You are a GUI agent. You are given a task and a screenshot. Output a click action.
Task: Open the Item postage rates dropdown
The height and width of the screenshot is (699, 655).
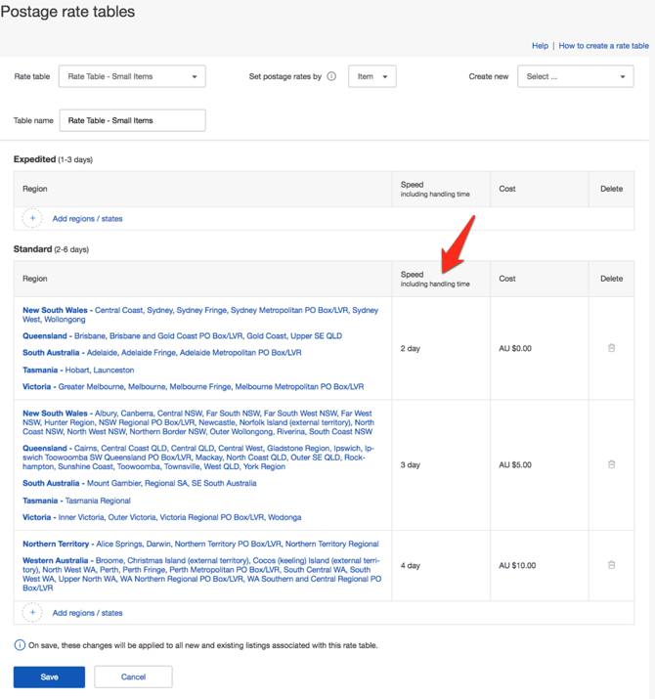coord(372,76)
